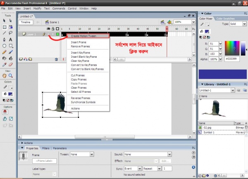
Task: Select the Paint Bucket tool
Action: tap(11, 59)
